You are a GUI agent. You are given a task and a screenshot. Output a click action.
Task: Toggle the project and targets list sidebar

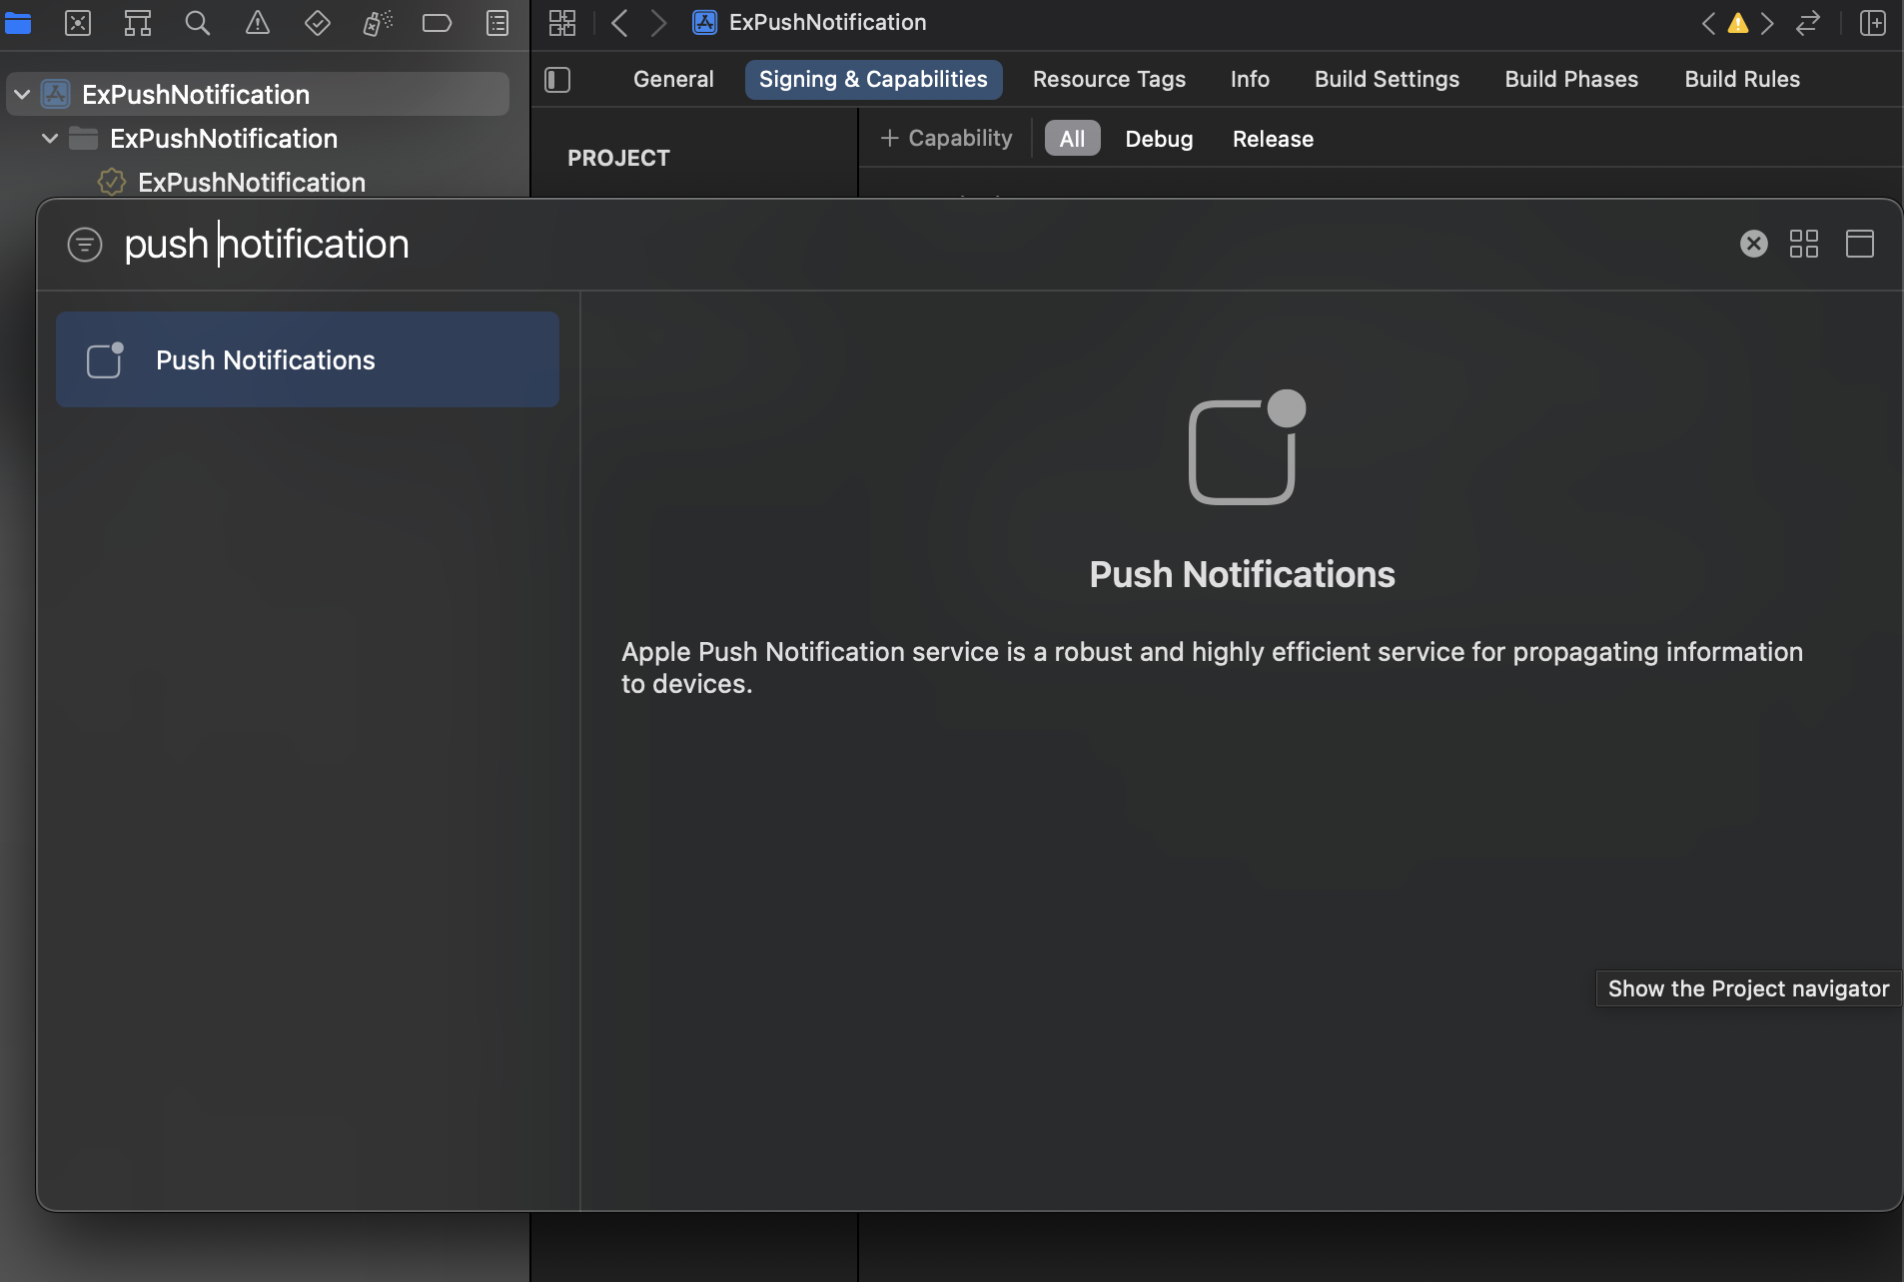557,80
